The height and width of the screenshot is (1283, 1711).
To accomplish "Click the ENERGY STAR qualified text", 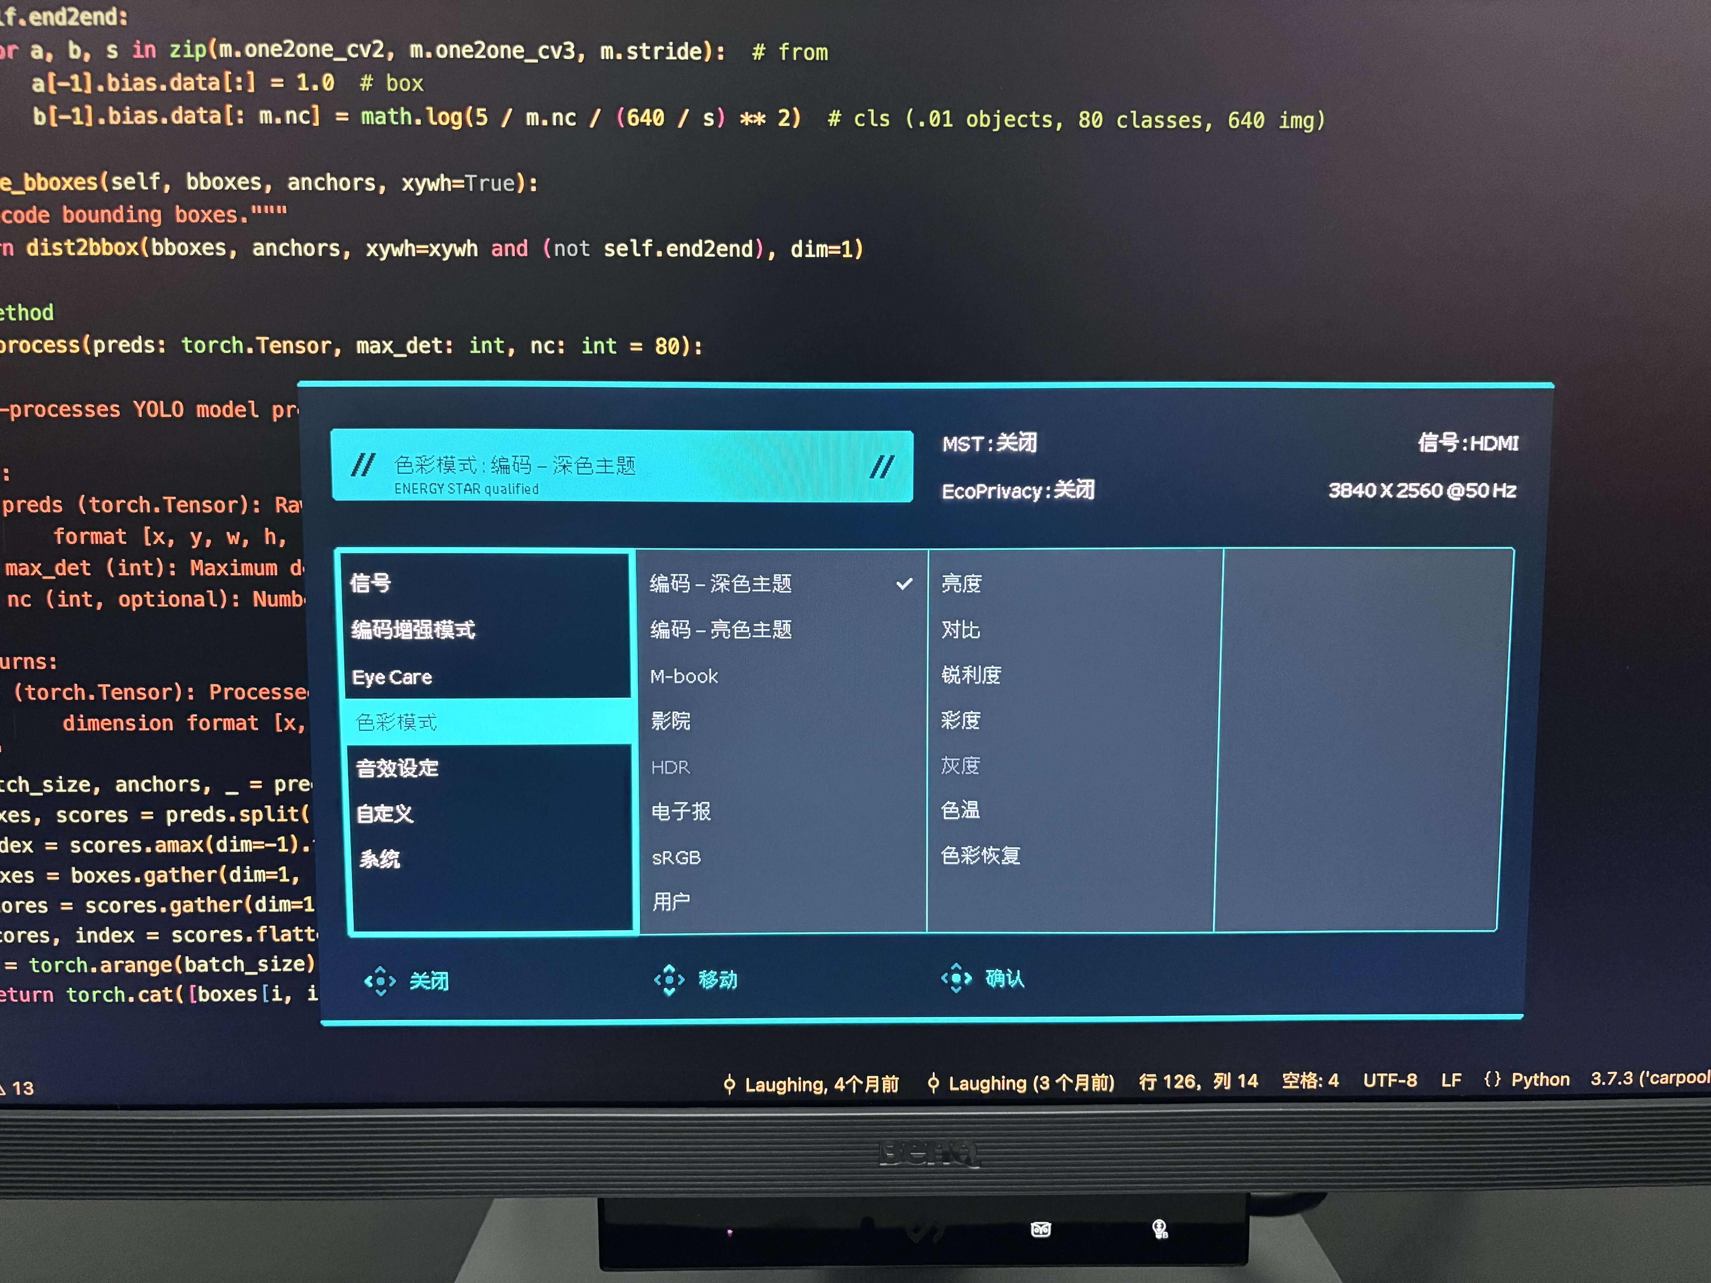I will pos(466,489).
